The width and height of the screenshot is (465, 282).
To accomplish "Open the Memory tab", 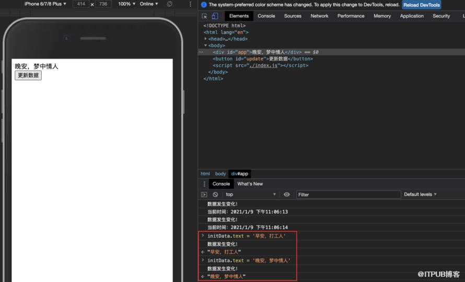I will [382, 16].
